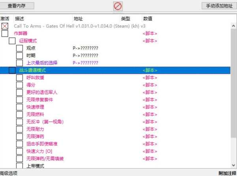Open 查看内存 memory viewer
Image resolution: width=237 pixels, height=176 pixels.
[x=18, y=6]
